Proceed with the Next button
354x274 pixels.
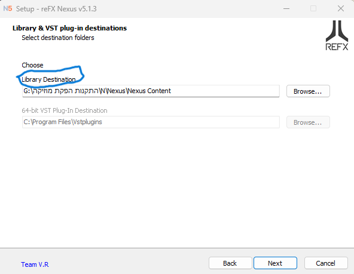(x=275, y=263)
